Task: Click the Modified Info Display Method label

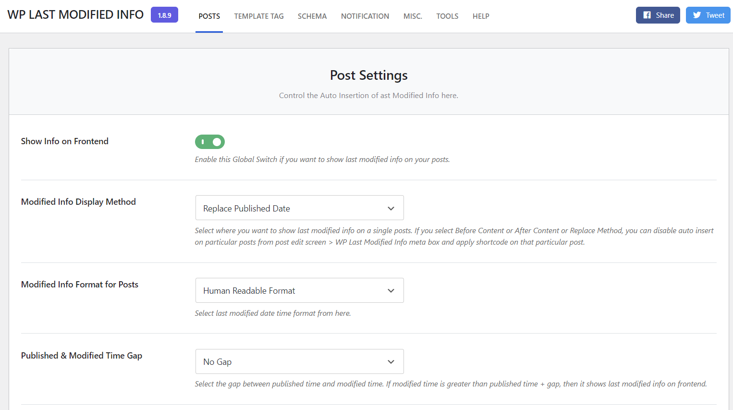Action: point(78,202)
